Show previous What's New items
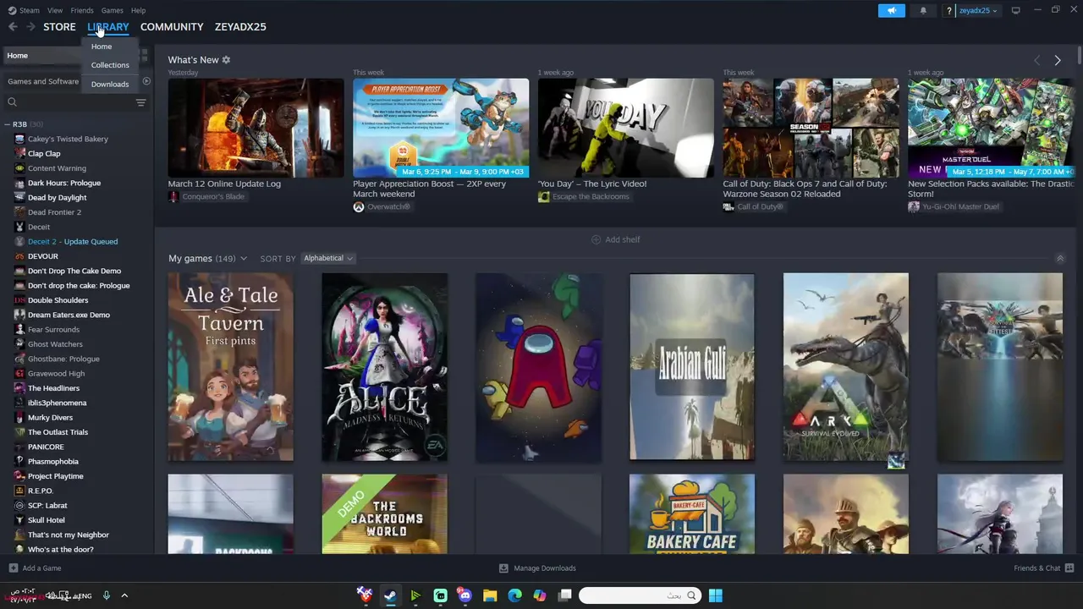Image resolution: width=1083 pixels, height=609 pixels. click(x=1037, y=60)
